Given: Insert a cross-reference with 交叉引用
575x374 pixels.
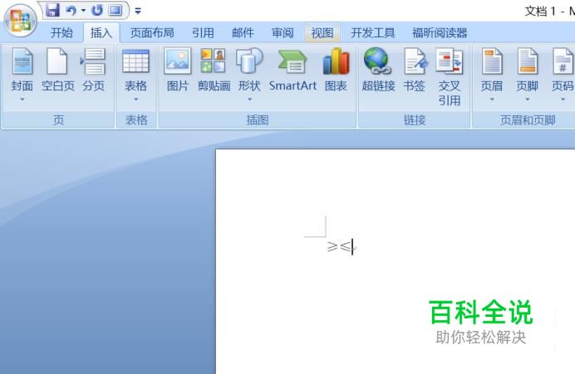Looking at the screenshot, I should click(x=450, y=77).
